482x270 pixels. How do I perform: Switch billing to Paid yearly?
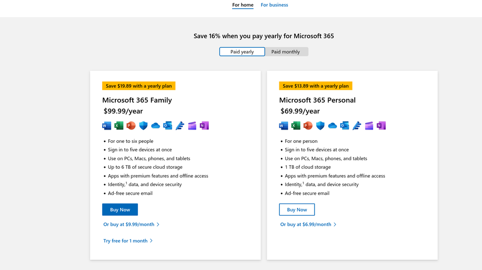coord(242,52)
